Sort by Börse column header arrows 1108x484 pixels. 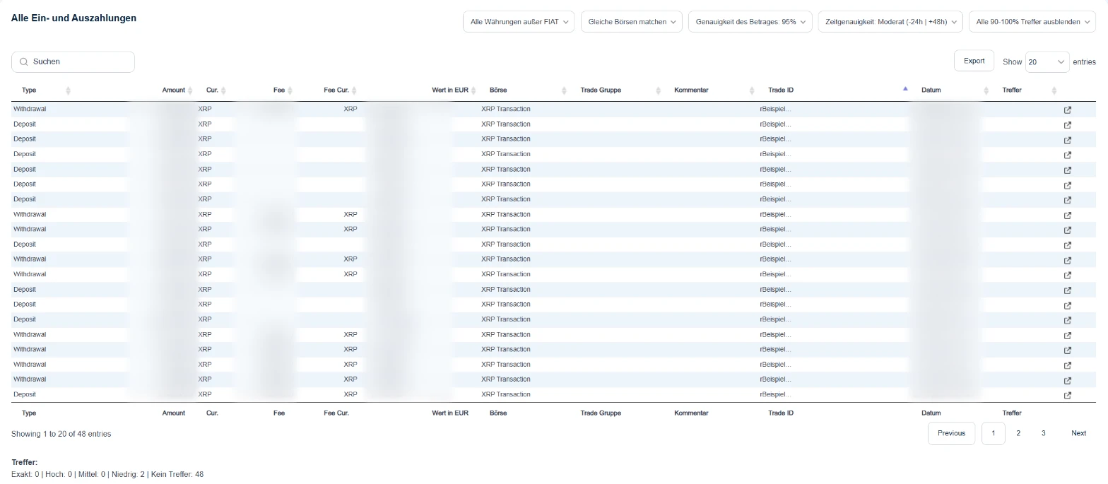click(564, 90)
